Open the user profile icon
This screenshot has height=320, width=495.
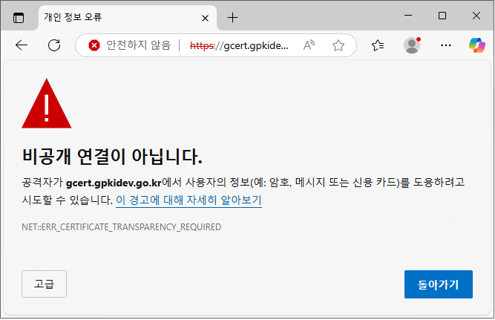coord(411,45)
